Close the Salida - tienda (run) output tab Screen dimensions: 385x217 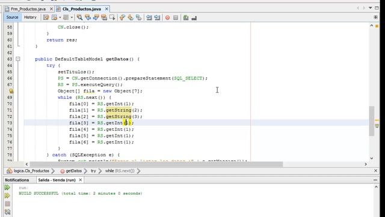click(x=80, y=180)
